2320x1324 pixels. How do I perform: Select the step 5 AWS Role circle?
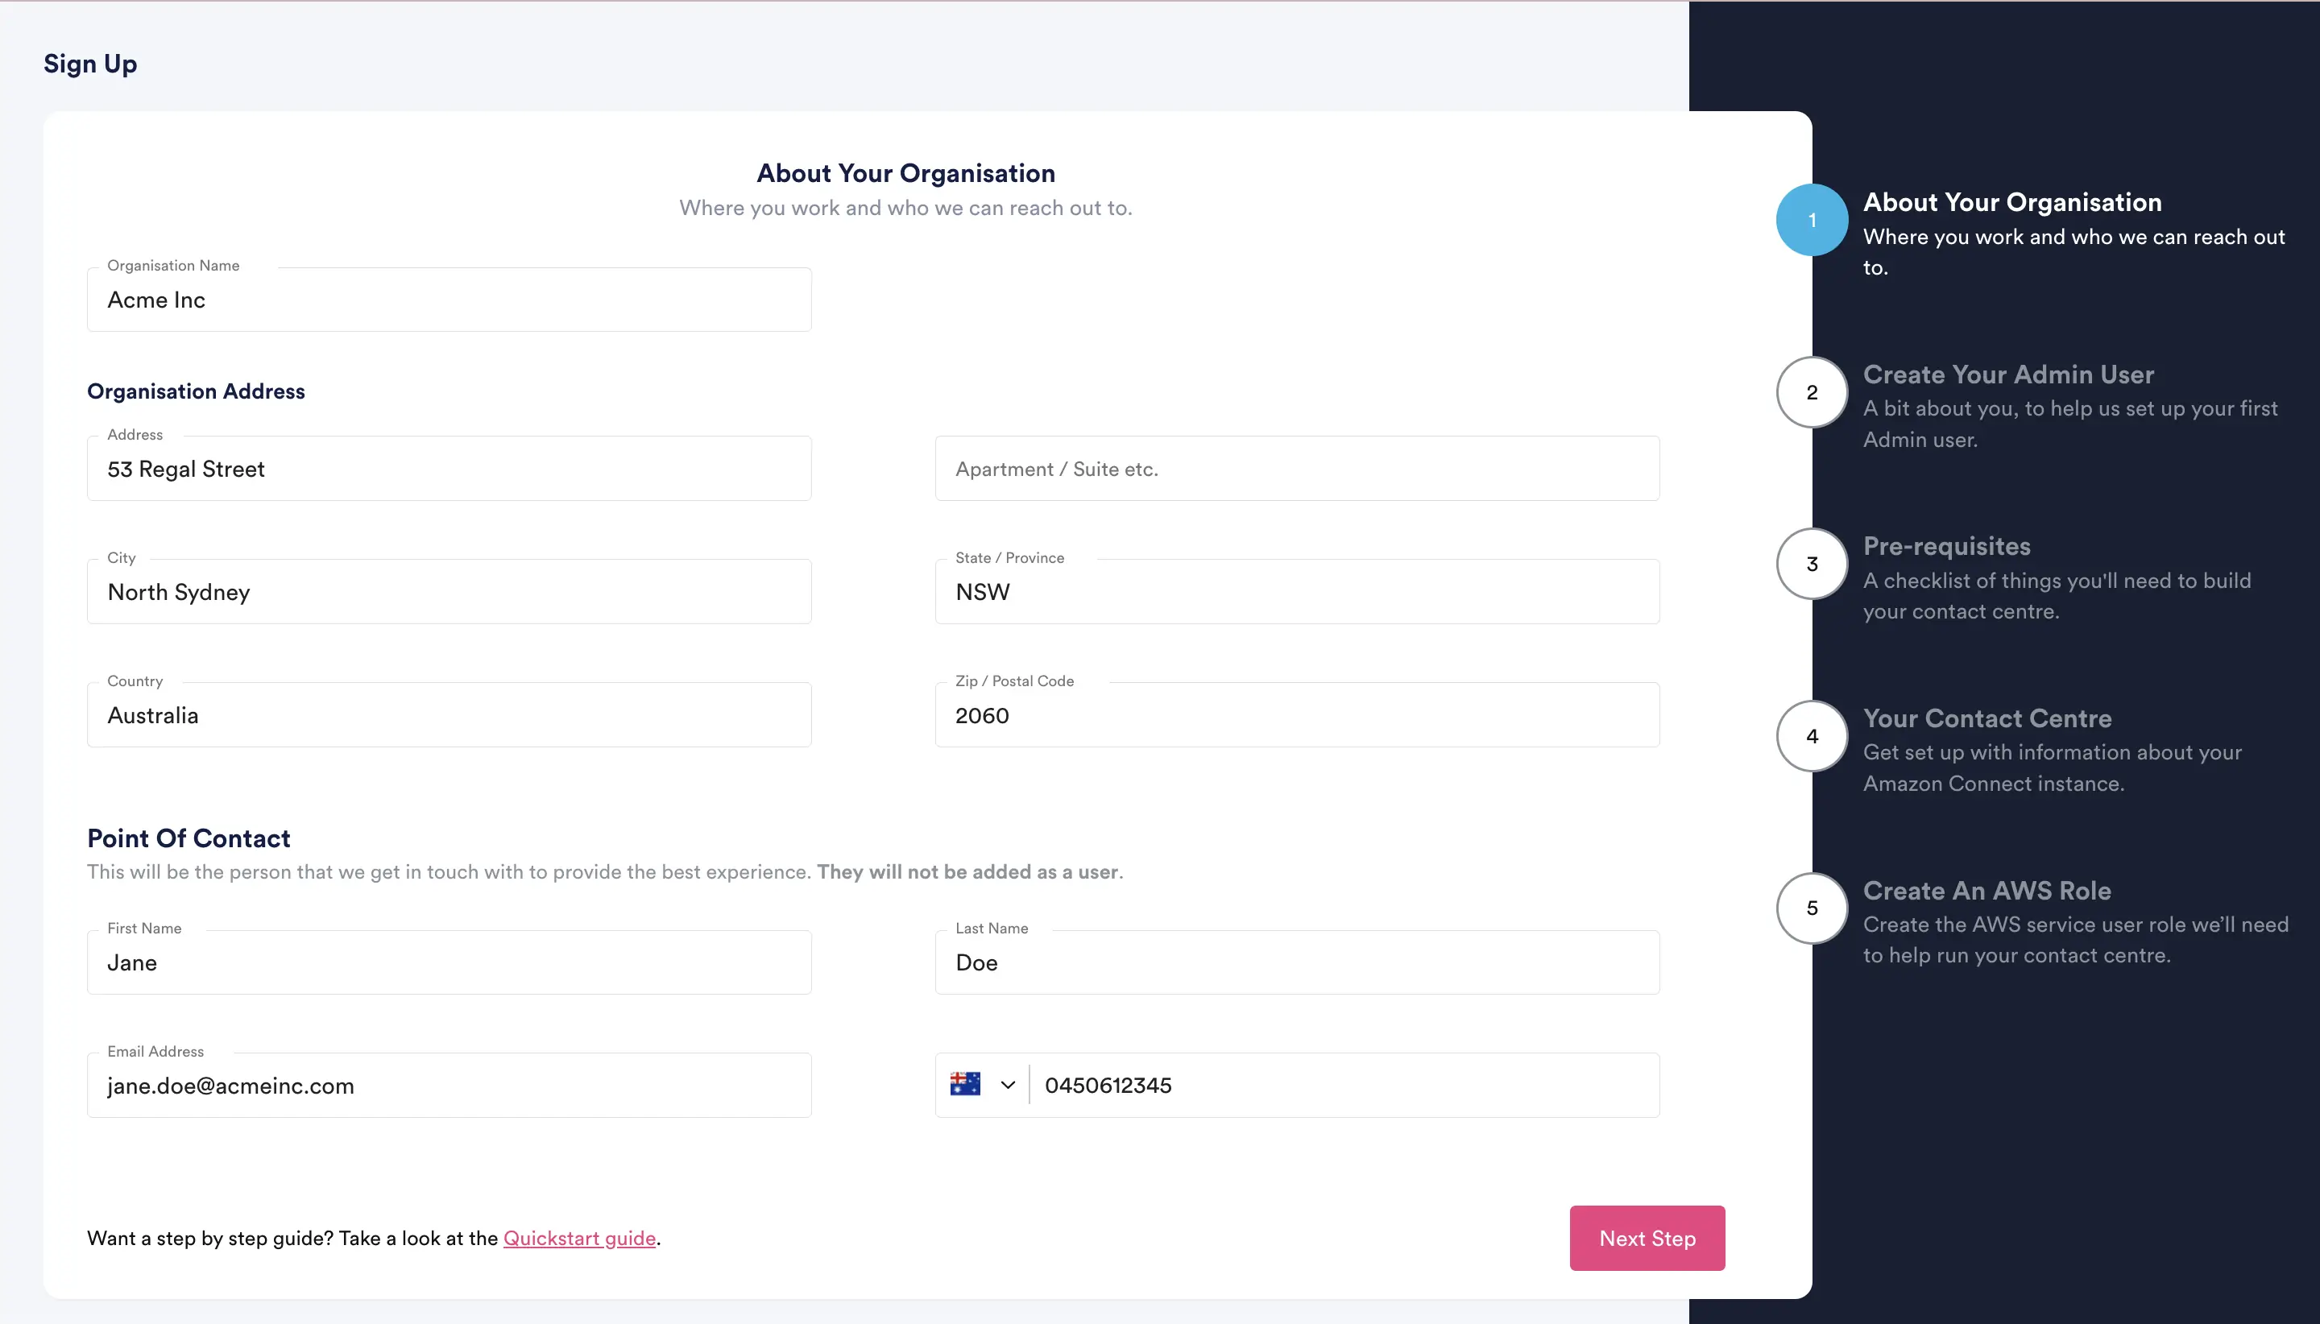[x=1812, y=908]
